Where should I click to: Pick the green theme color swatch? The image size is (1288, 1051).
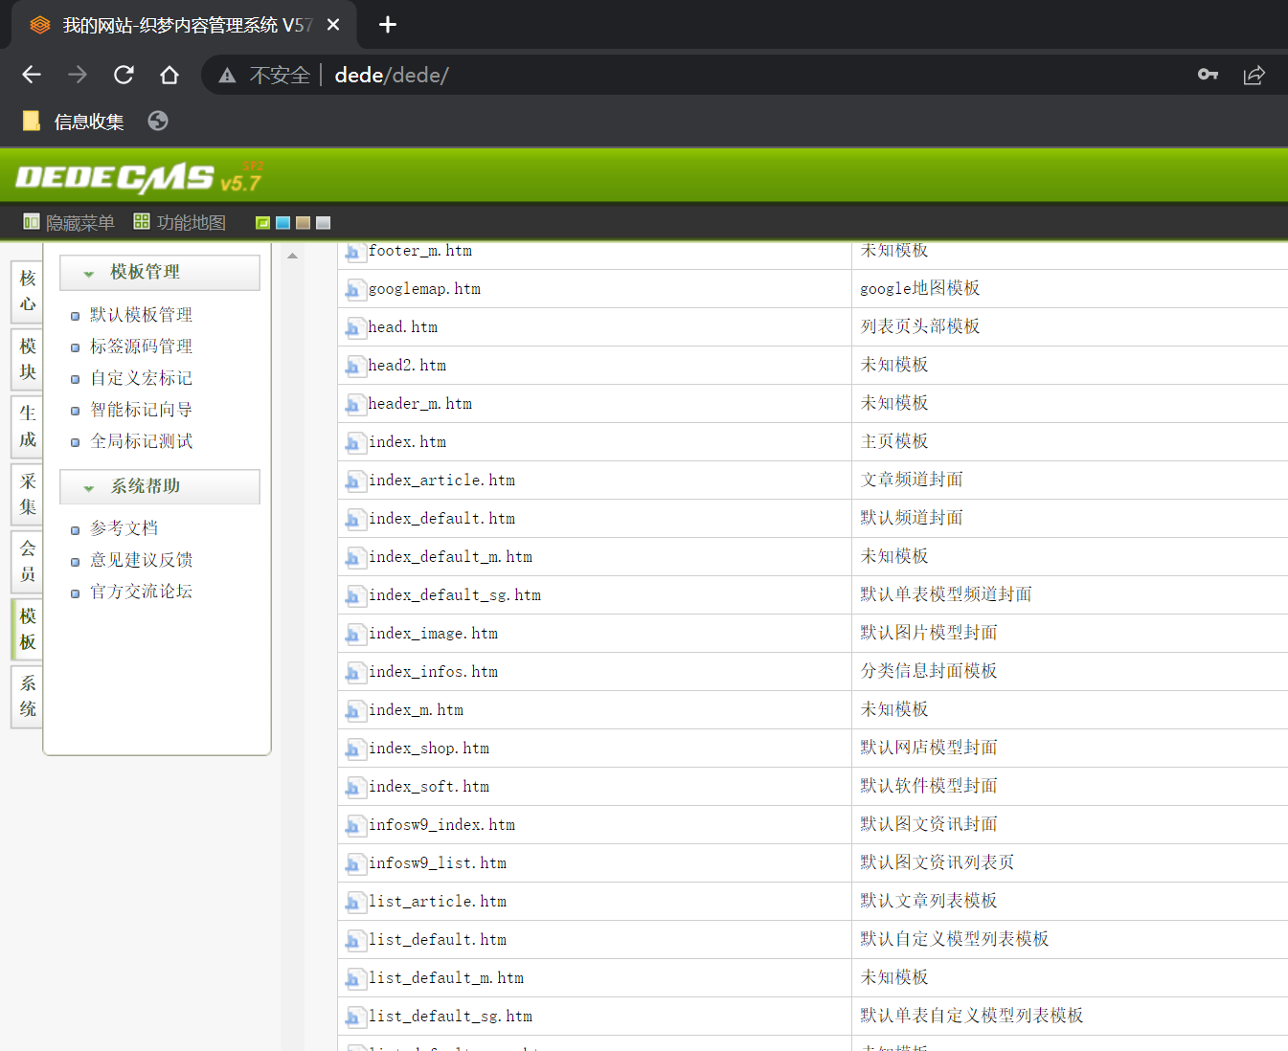[x=262, y=223]
